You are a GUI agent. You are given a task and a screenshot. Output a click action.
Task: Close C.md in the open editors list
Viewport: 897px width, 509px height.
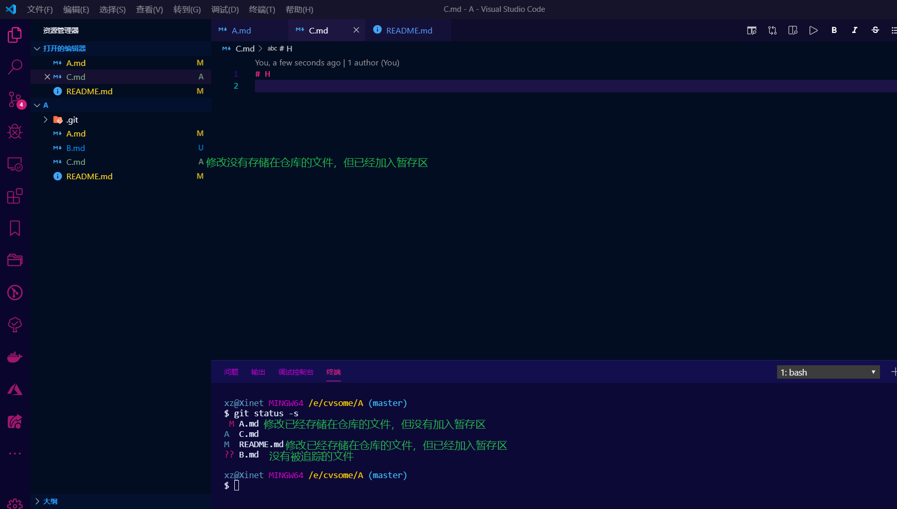(47, 77)
